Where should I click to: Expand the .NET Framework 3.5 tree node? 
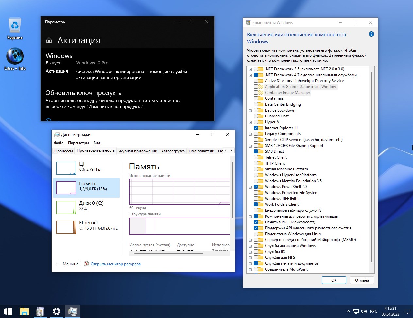point(250,69)
